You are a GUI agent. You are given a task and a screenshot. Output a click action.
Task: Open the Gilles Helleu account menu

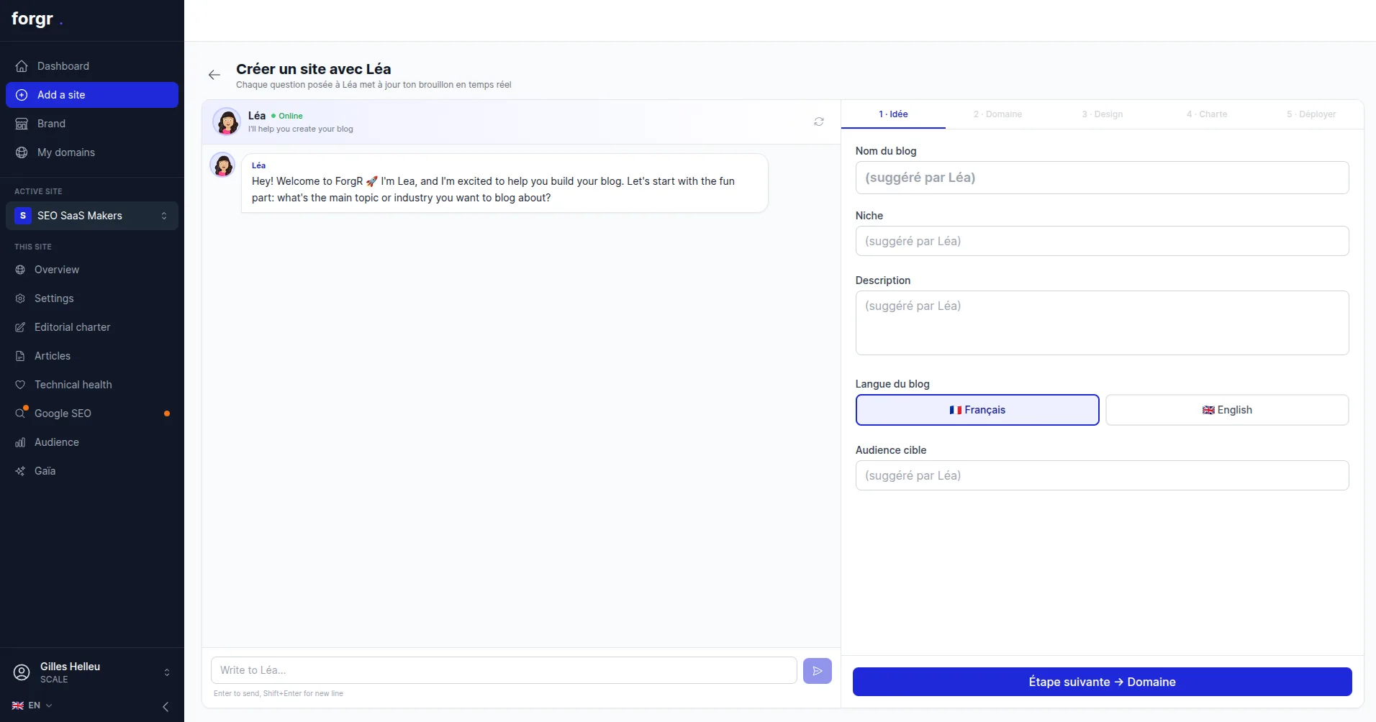tap(92, 672)
